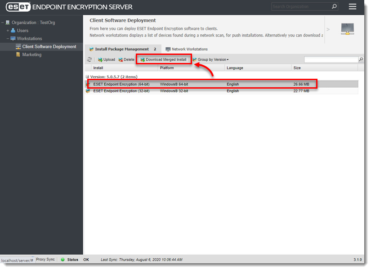Click the Marketing folder icon
Viewport: 371px width, 270px height.
(18, 54)
